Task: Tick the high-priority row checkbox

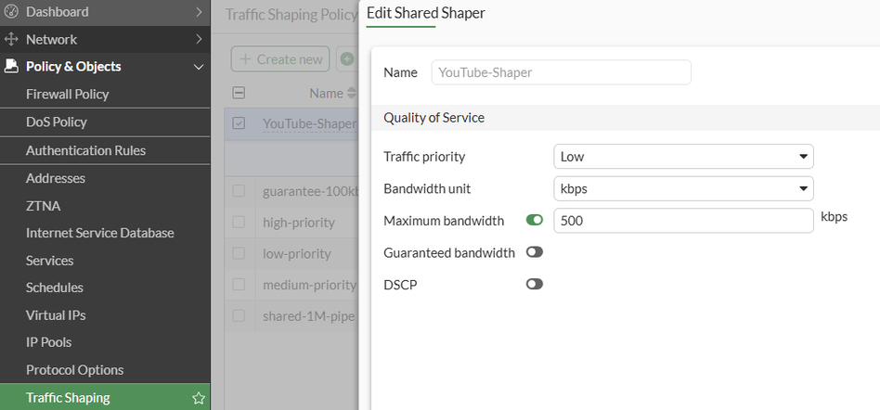Action: tap(239, 223)
